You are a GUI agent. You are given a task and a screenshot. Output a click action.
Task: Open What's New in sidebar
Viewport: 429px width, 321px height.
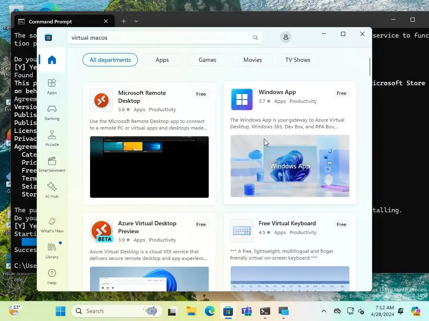pyautogui.click(x=52, y=225)
